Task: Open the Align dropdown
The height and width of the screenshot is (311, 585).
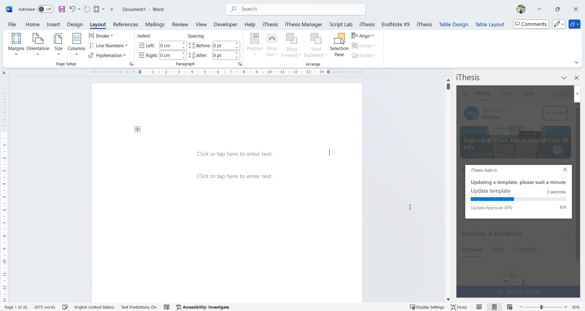Action: click(363, 36)
